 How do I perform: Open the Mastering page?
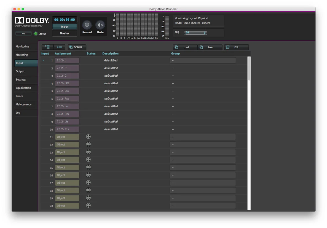point(26,55)
